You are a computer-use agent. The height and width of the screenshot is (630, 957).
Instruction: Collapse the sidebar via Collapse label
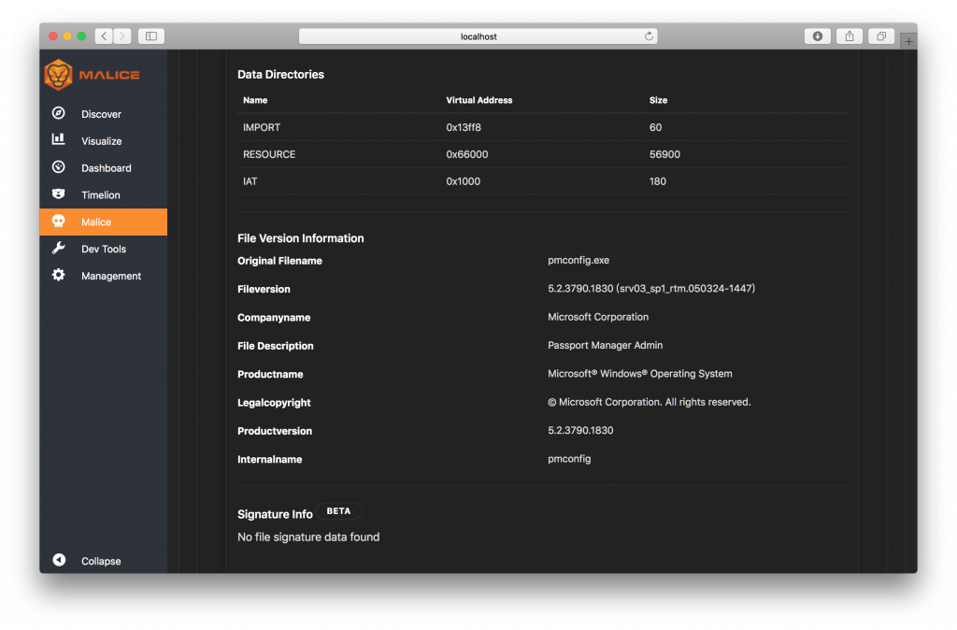pyautogui.click(x=101, y=561)
